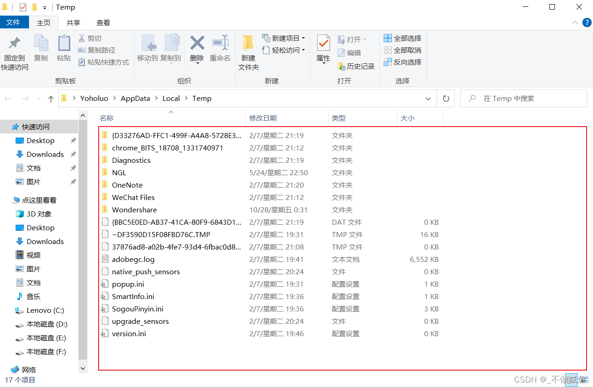593x388 pixels.
Task: Open the Properties (属性) button
Action: click(323, 49)
